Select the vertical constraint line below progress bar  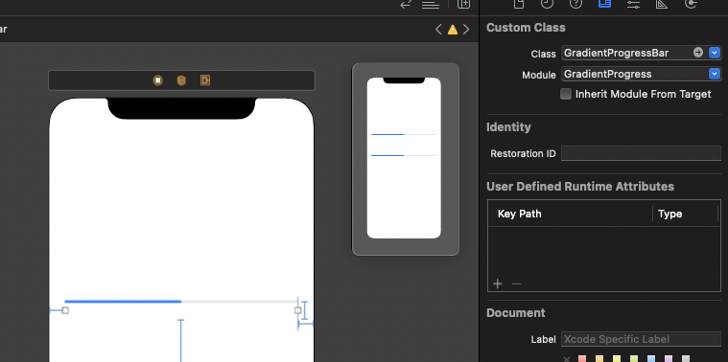[181, 341]
